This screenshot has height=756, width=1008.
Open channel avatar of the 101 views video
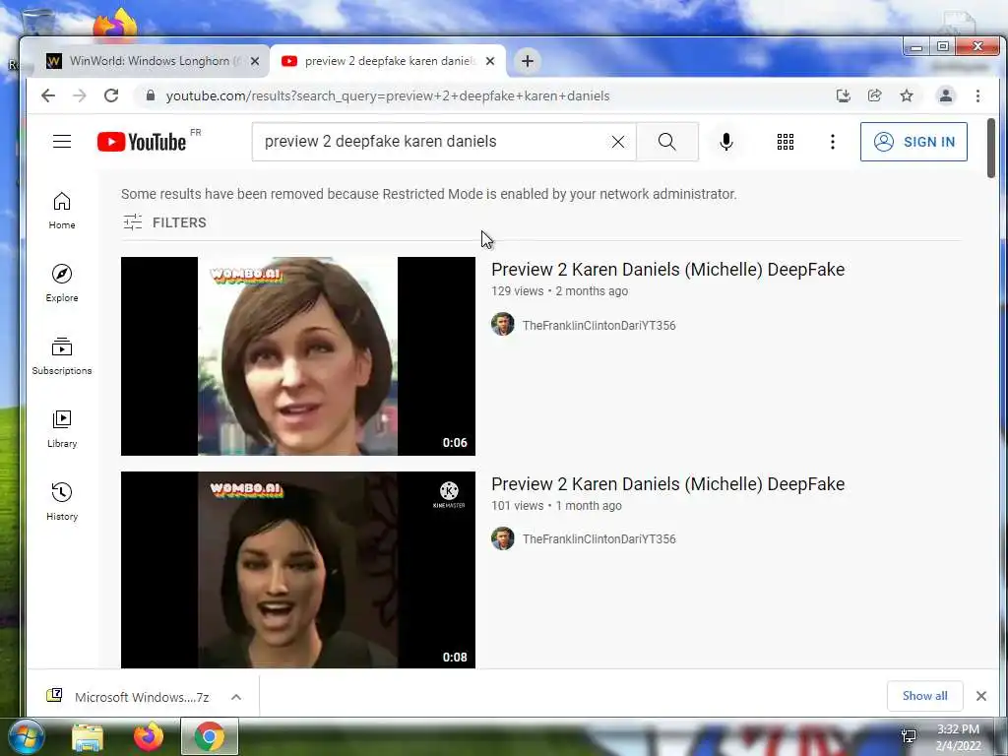(503, 538)
